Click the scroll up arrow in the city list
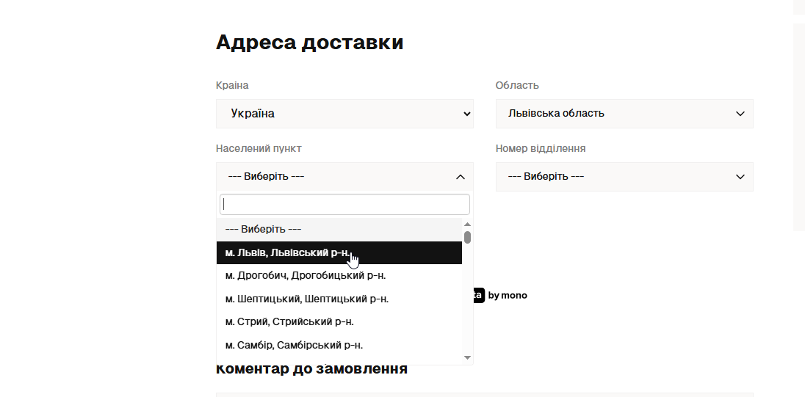 pyautogui.click(x=467, y=224)
